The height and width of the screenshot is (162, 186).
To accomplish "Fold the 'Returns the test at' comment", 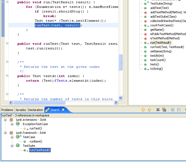I will (7, 62).
